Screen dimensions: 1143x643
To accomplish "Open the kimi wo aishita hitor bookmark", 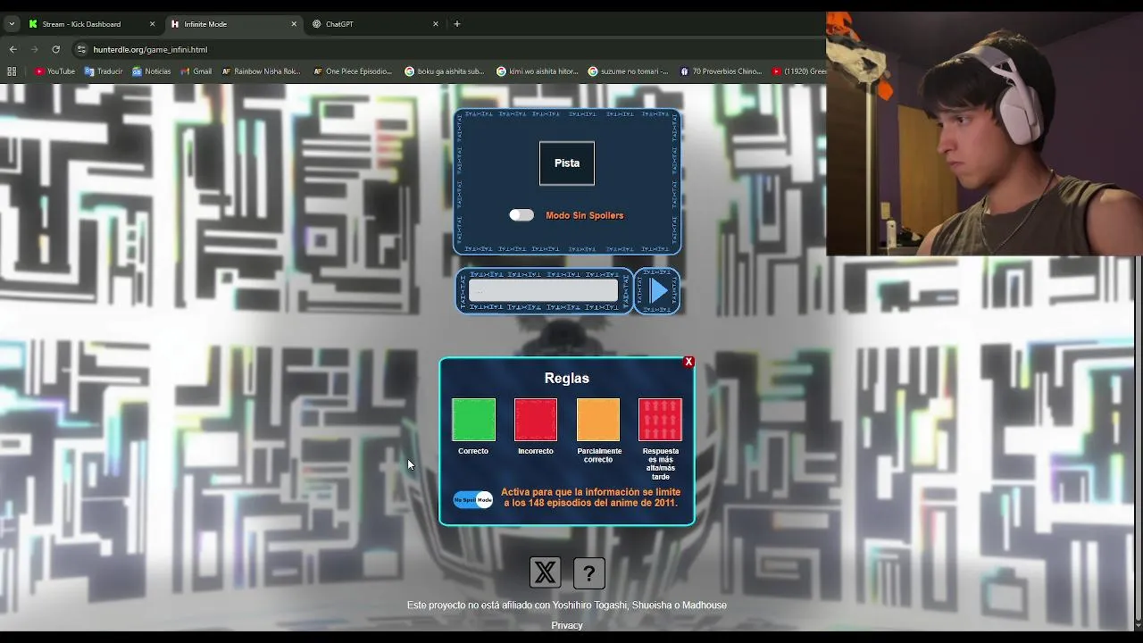I will click(537, 71).
